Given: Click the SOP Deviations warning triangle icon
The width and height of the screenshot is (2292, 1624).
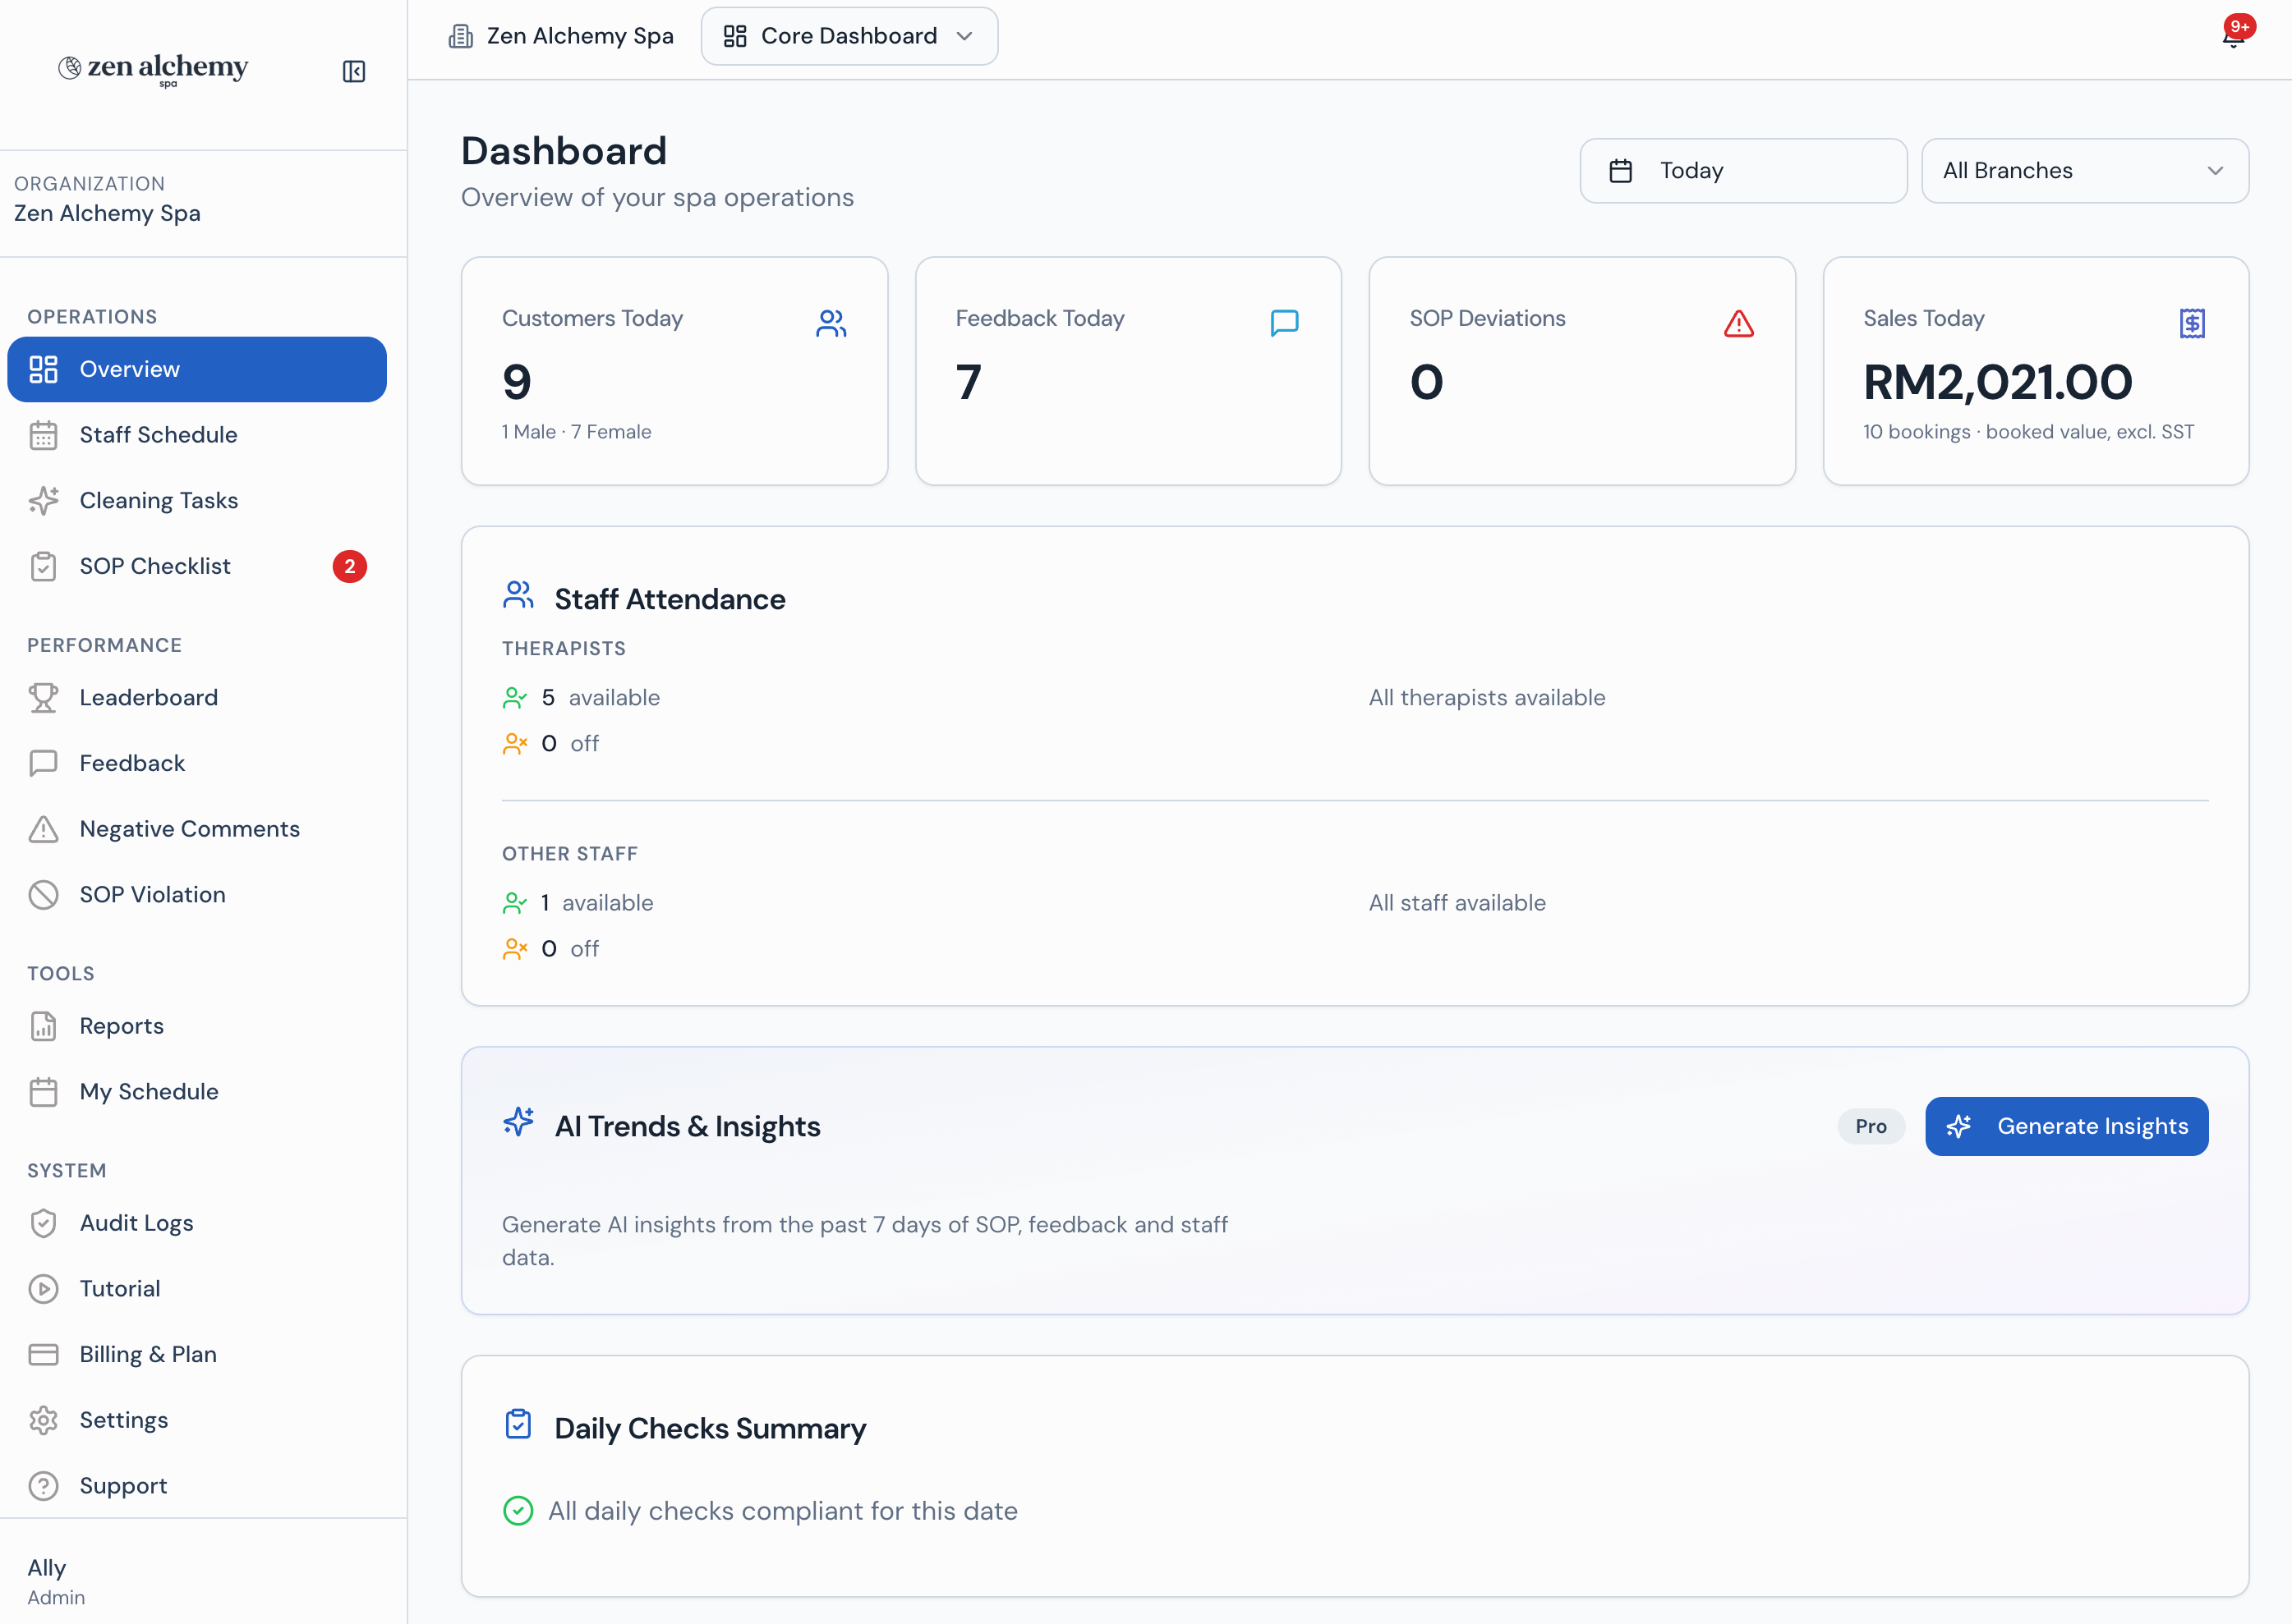Looking at the screenshot, I should coord(1739,323).
